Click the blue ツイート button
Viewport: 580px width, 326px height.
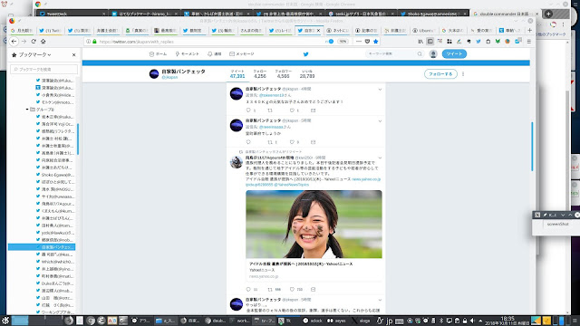(x=454, y=54)
